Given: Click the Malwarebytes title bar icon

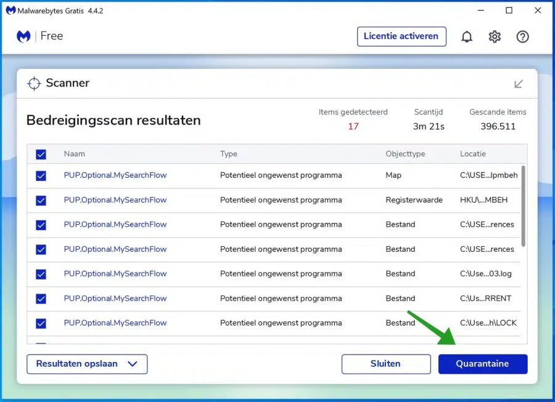Looking at the screenshot, I should point(10,10).
